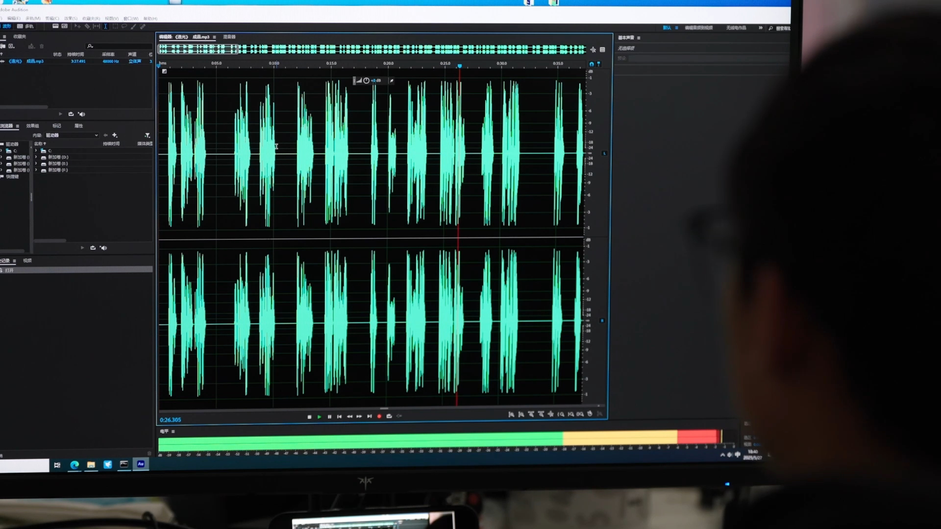Select the Time Selection tool
This screenshot has height=529, width=941.
pos(105,26)
